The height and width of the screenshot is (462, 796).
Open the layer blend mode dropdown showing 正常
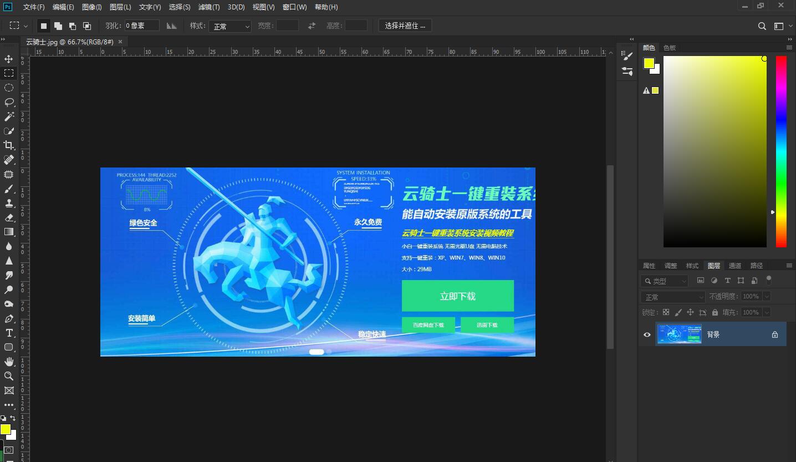pos(672,297)
